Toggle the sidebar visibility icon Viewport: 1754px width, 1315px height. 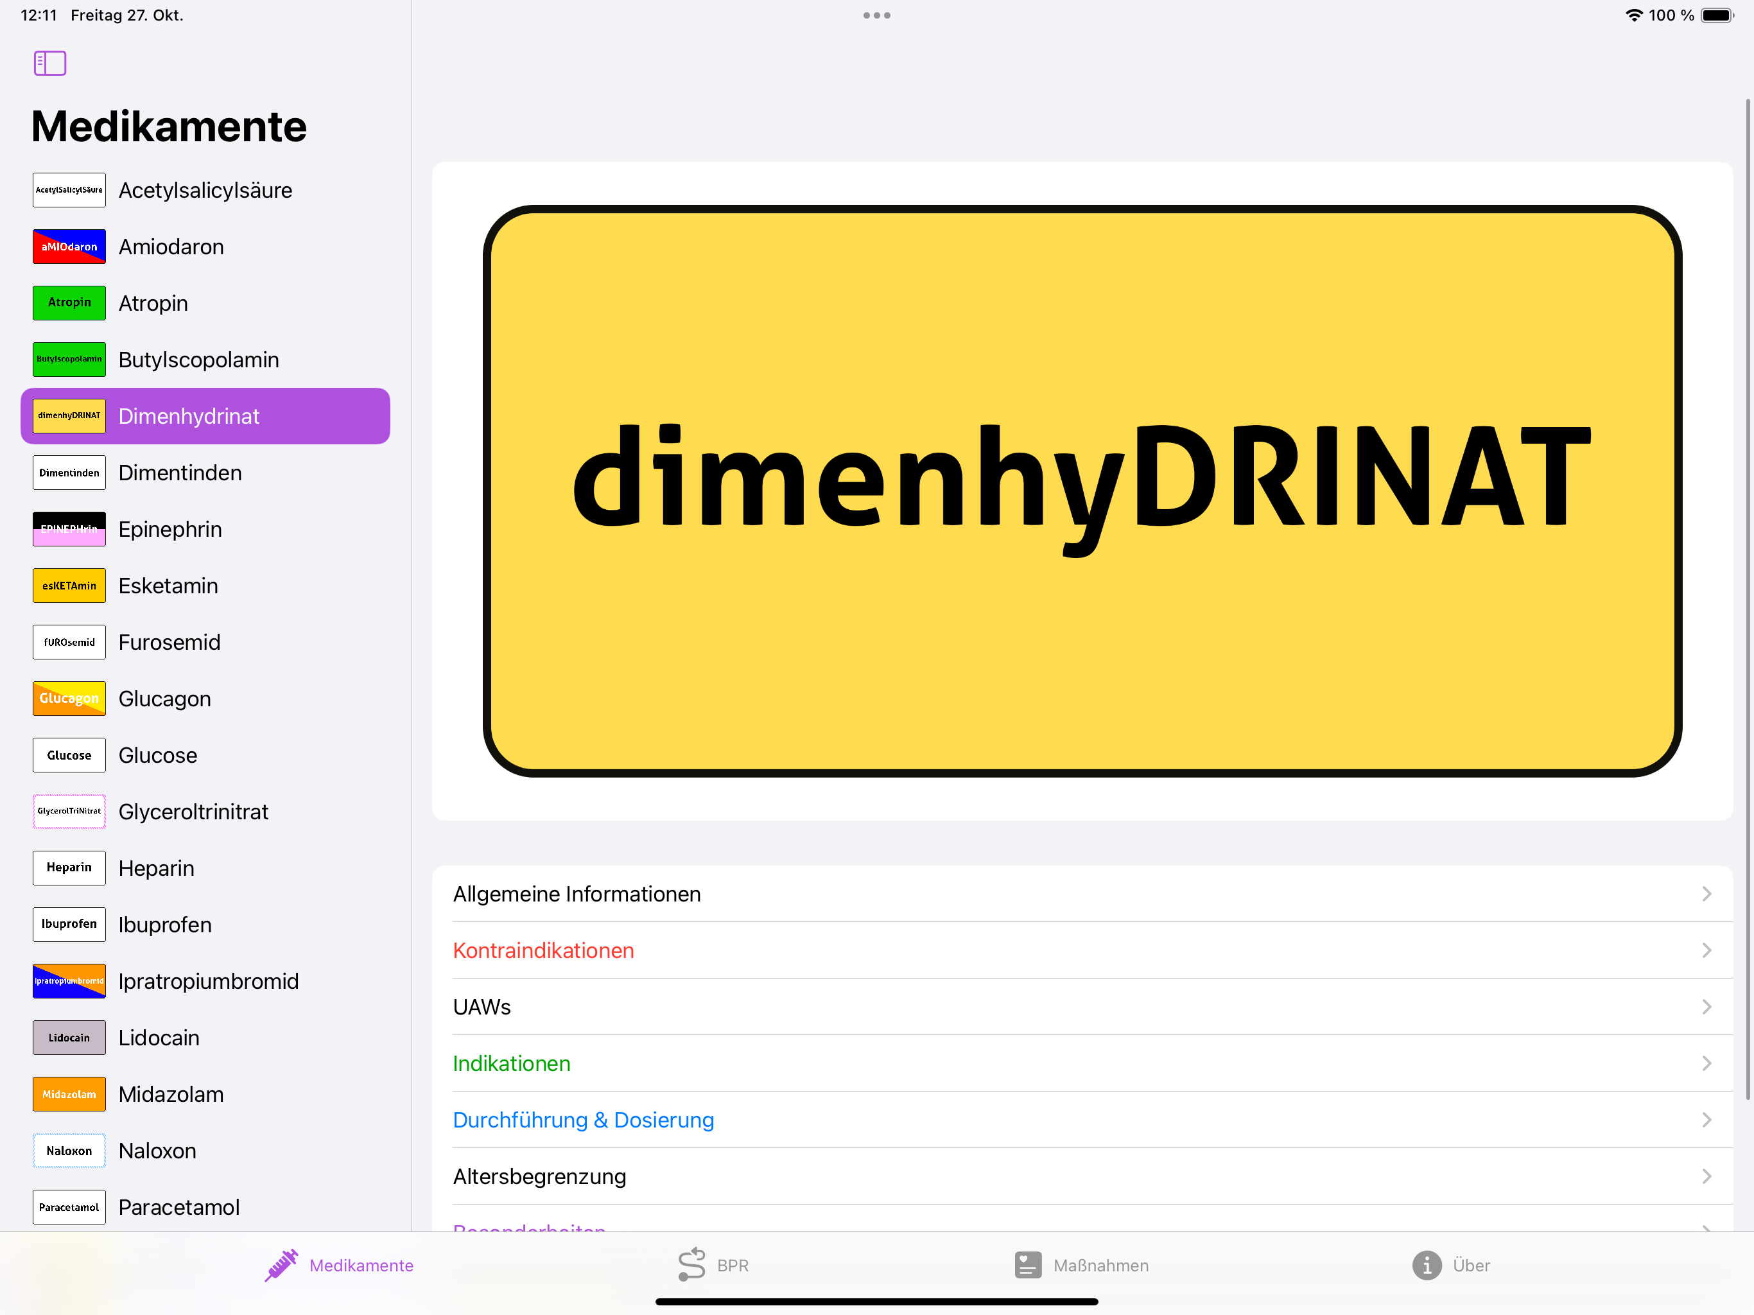click(50, 63)
